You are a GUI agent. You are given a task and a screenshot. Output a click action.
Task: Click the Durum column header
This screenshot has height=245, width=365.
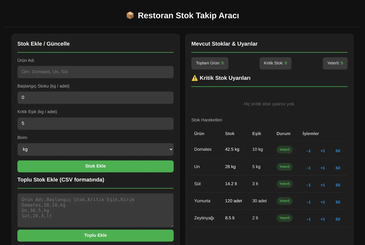(283, 134)
